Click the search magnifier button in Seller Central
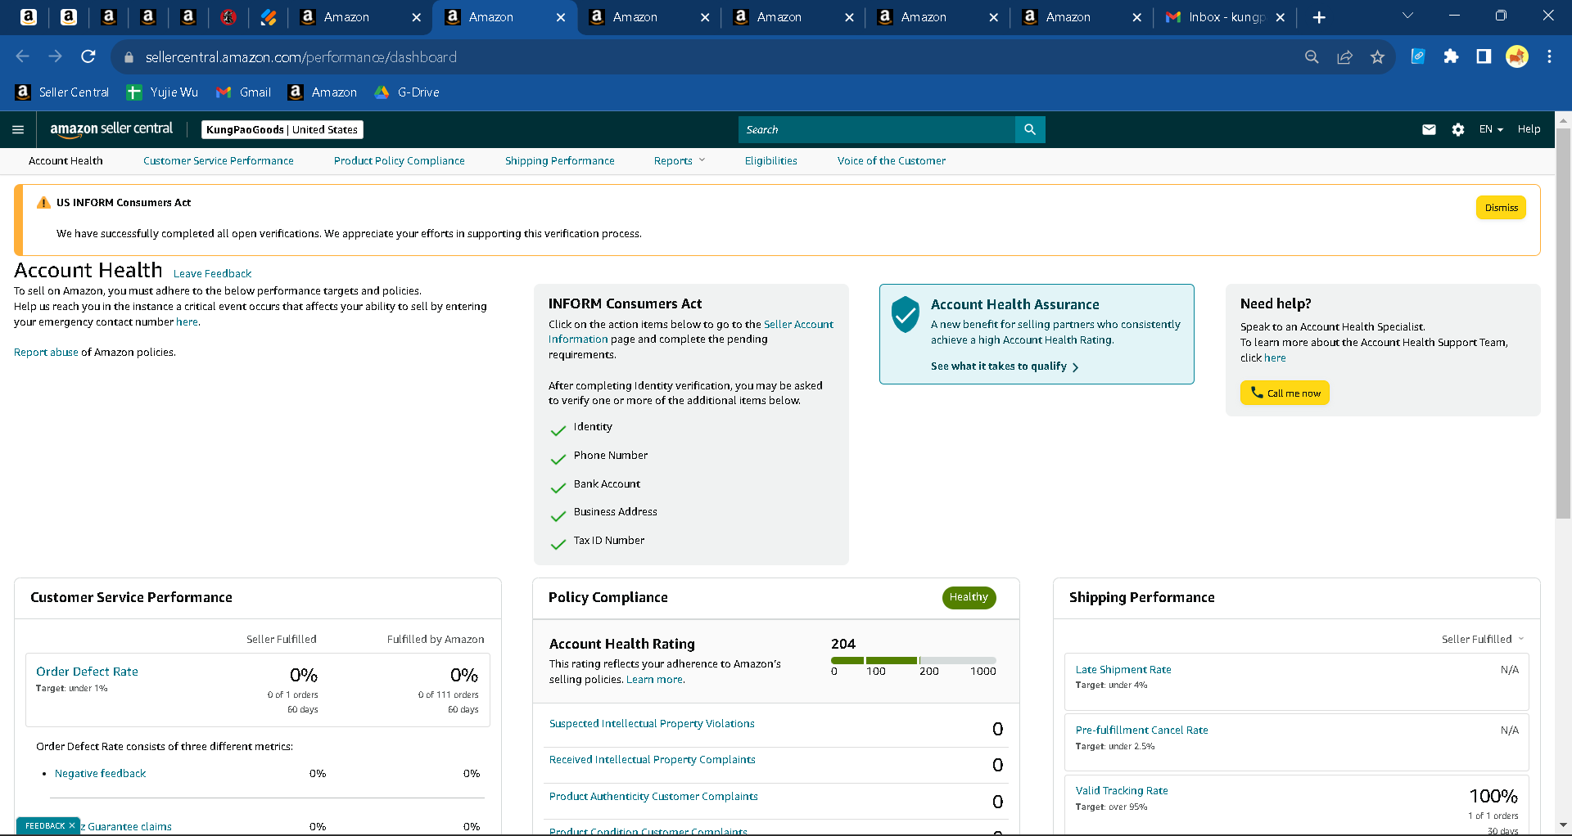 pos(1030,129)
